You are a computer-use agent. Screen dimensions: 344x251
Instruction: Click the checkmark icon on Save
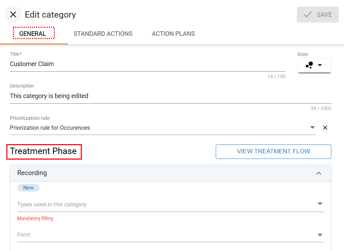[x=308, y=14]
